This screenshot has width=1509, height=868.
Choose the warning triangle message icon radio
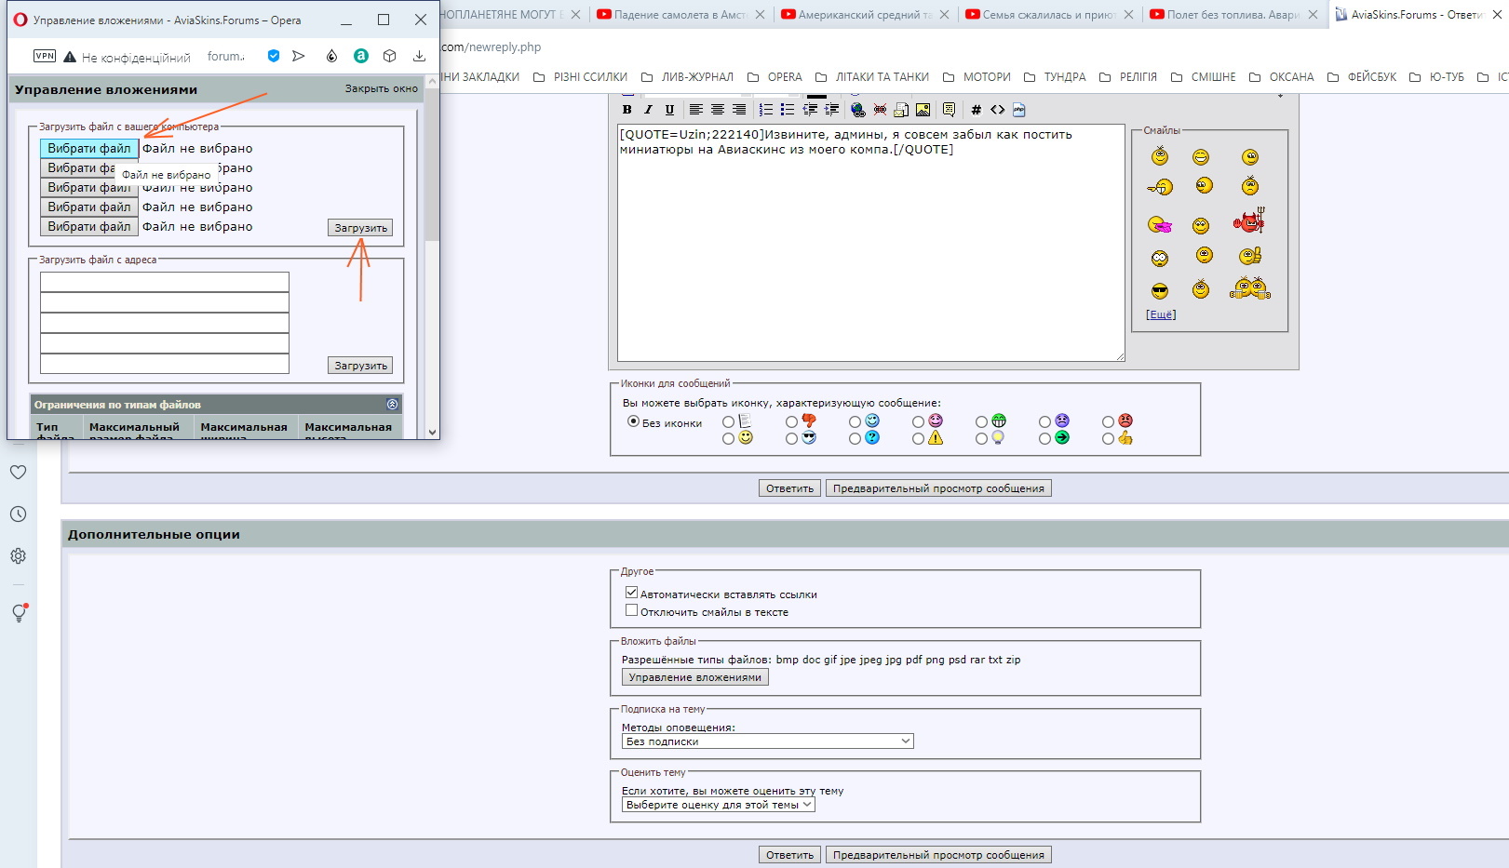coord(918,439)
